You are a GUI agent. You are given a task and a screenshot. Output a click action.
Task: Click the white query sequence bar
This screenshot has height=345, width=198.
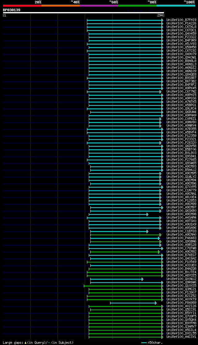84,12
